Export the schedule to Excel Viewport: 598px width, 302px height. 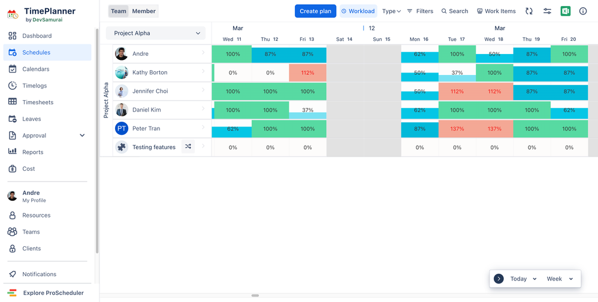[565, 11]
